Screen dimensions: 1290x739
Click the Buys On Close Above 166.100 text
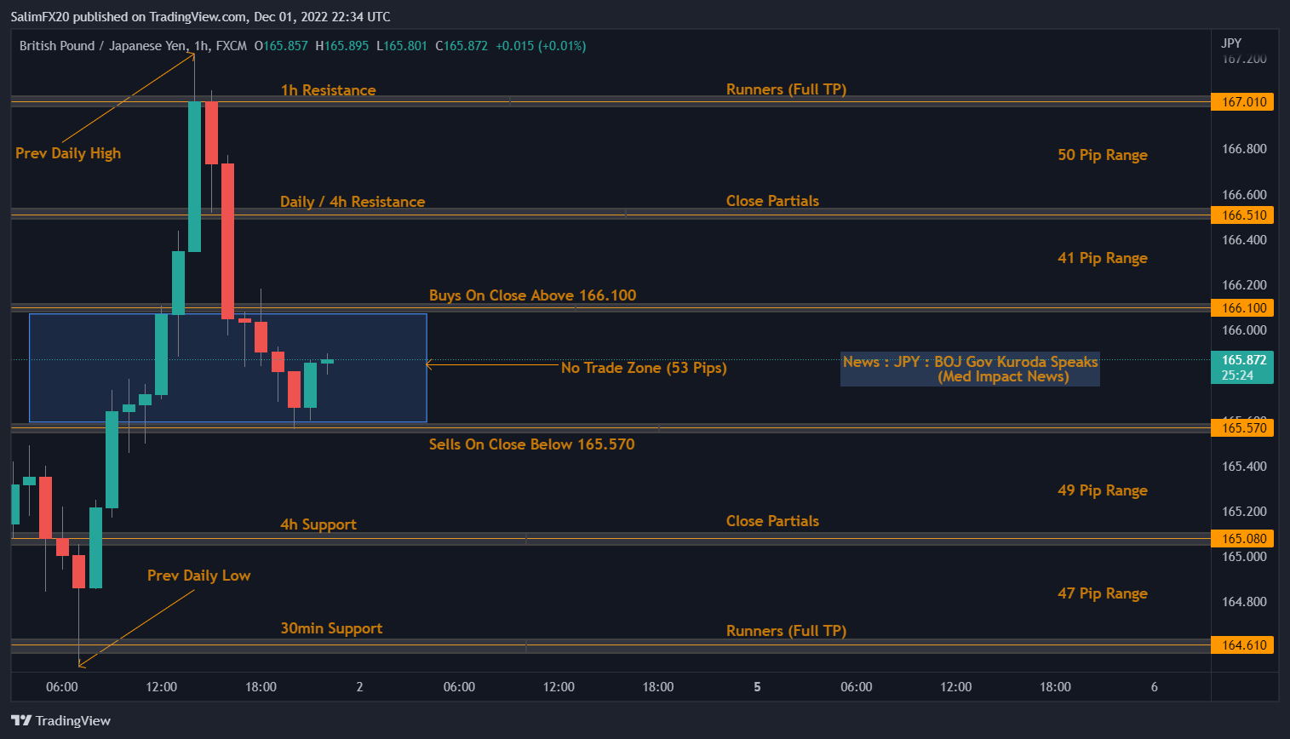(x=532, y=295)
